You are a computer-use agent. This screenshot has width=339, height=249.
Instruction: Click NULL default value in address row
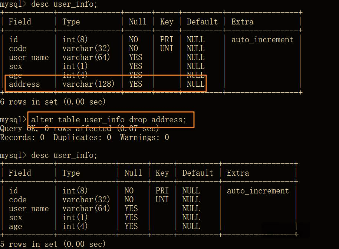coord(196,84)
